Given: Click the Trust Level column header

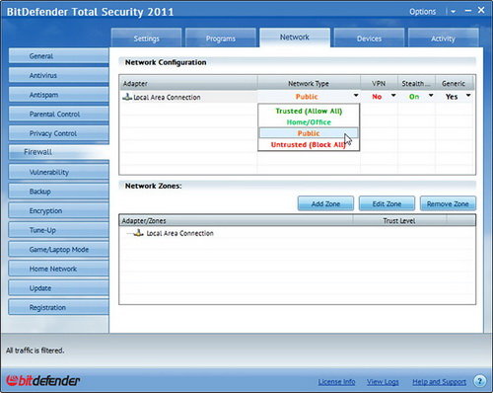Looking at the screenshot, I should coord(399,221).
